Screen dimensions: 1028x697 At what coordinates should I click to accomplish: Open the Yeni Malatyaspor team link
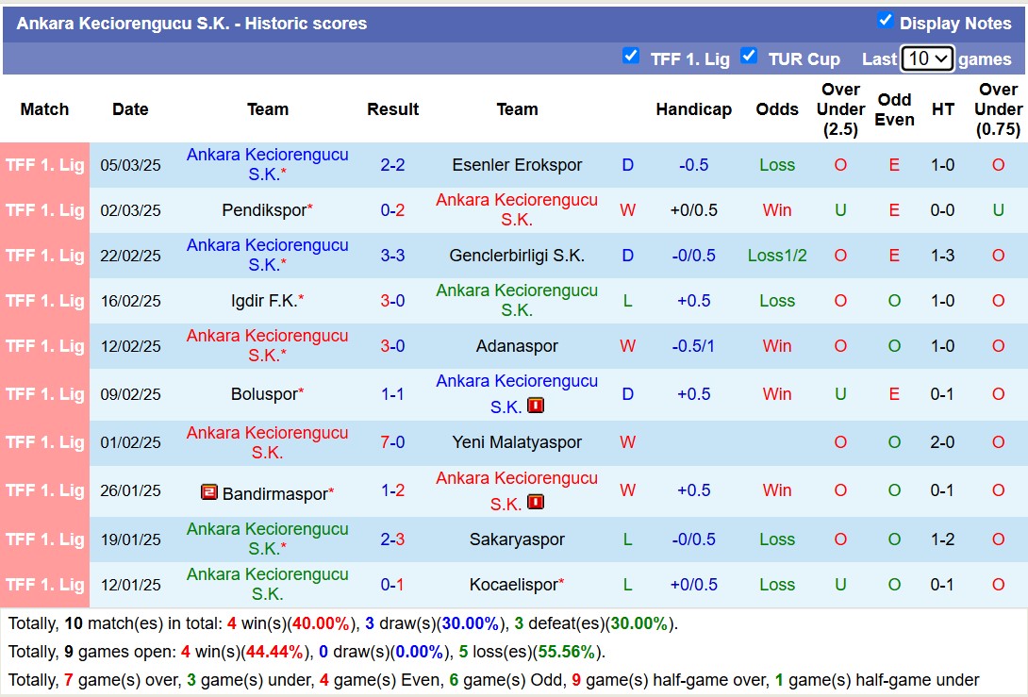[x=517, y=442]
